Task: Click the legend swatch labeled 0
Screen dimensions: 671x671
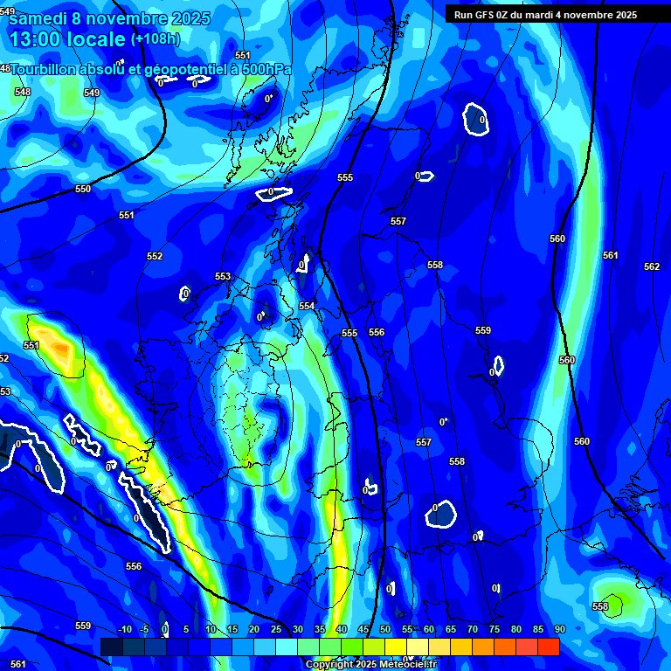Action: coord(176,647)
